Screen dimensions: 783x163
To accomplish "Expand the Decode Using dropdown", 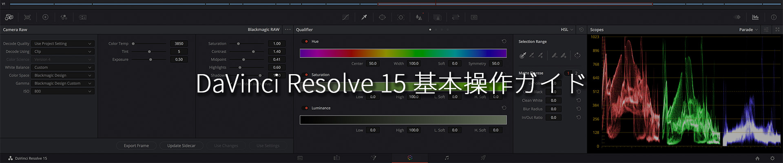I will point(63,51).
